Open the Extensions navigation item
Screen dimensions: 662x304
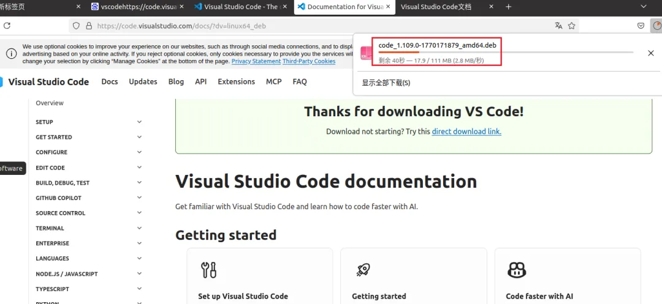coord(237,82)
